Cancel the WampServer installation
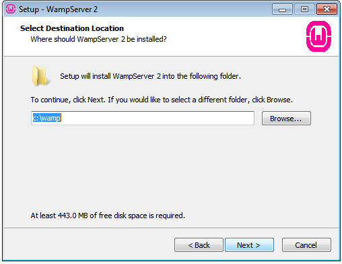Viewport: 342px width, 264px height. (x=306, y=245)
